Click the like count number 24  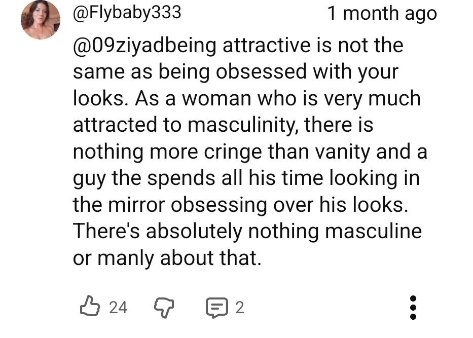tap(118, 307)
